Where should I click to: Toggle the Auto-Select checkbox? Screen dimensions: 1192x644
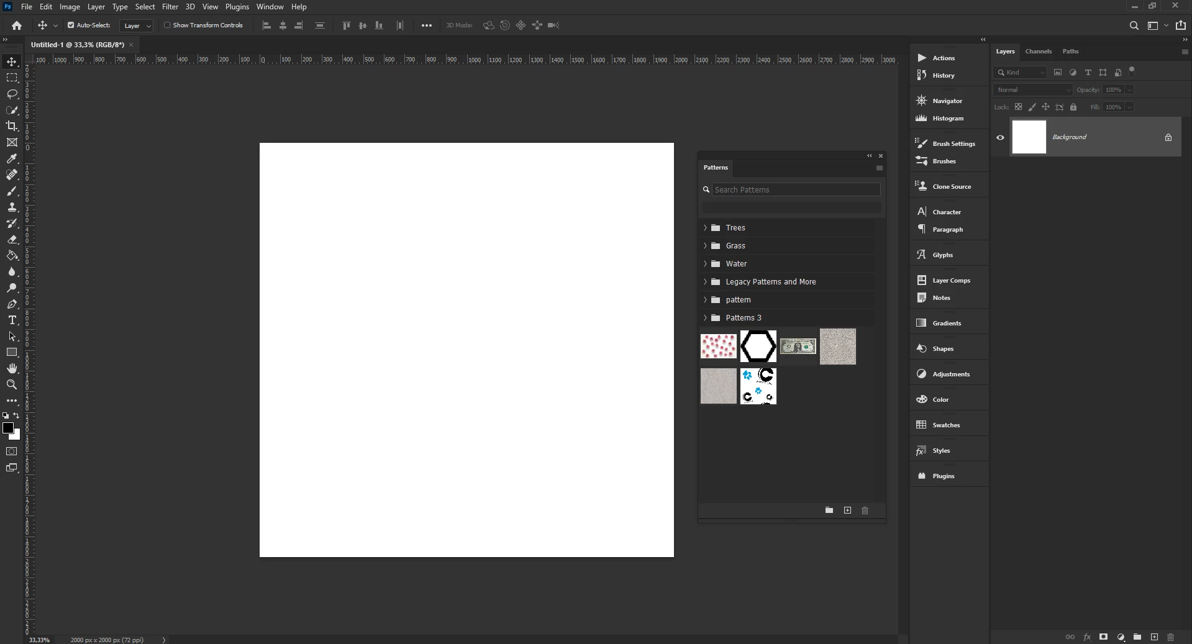point(71,25)
